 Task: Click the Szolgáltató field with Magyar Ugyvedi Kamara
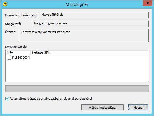pyautogui.click(x=91, y=24)
